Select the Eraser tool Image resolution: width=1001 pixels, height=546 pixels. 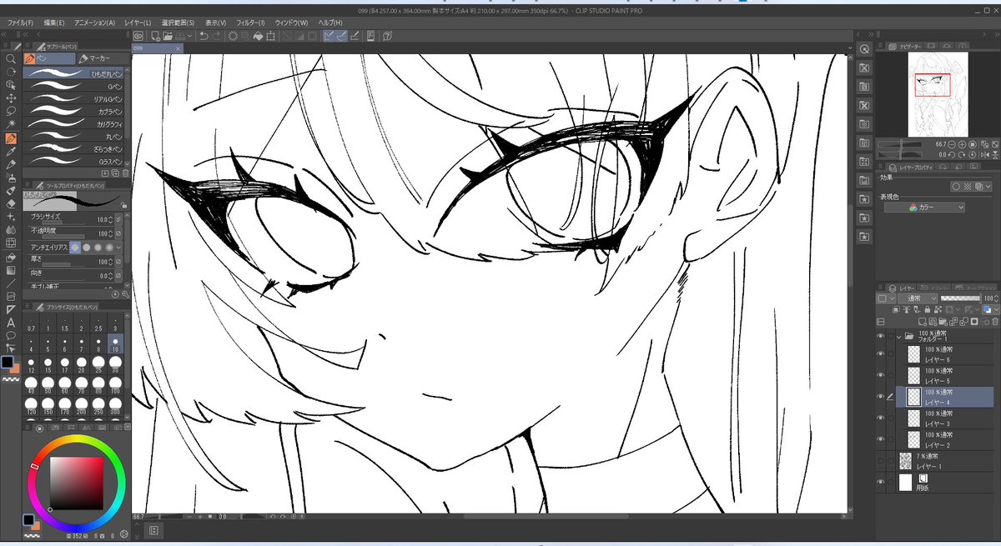[11, 203]
